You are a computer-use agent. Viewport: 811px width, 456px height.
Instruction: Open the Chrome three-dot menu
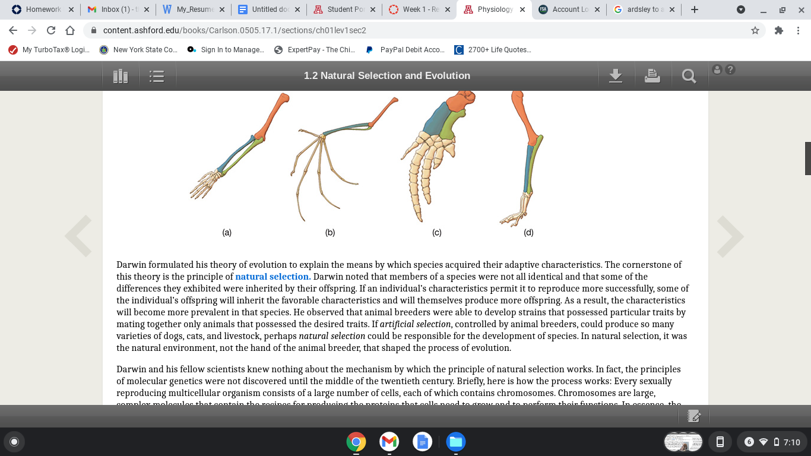(798, 30)
